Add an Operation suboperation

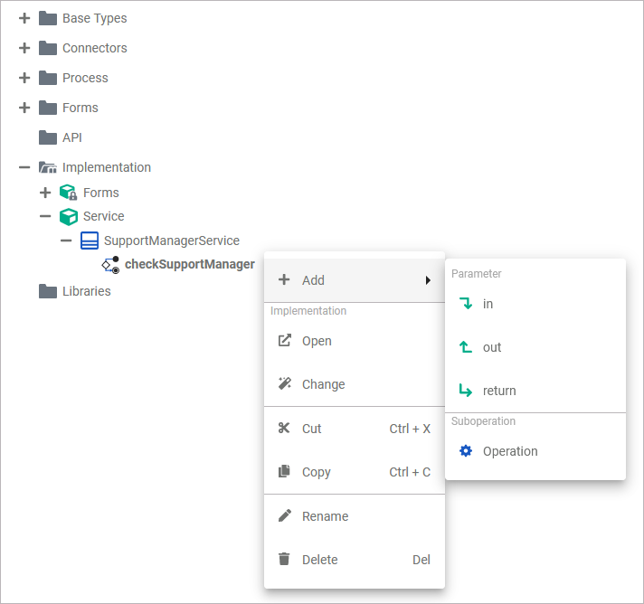coord(535,451)
